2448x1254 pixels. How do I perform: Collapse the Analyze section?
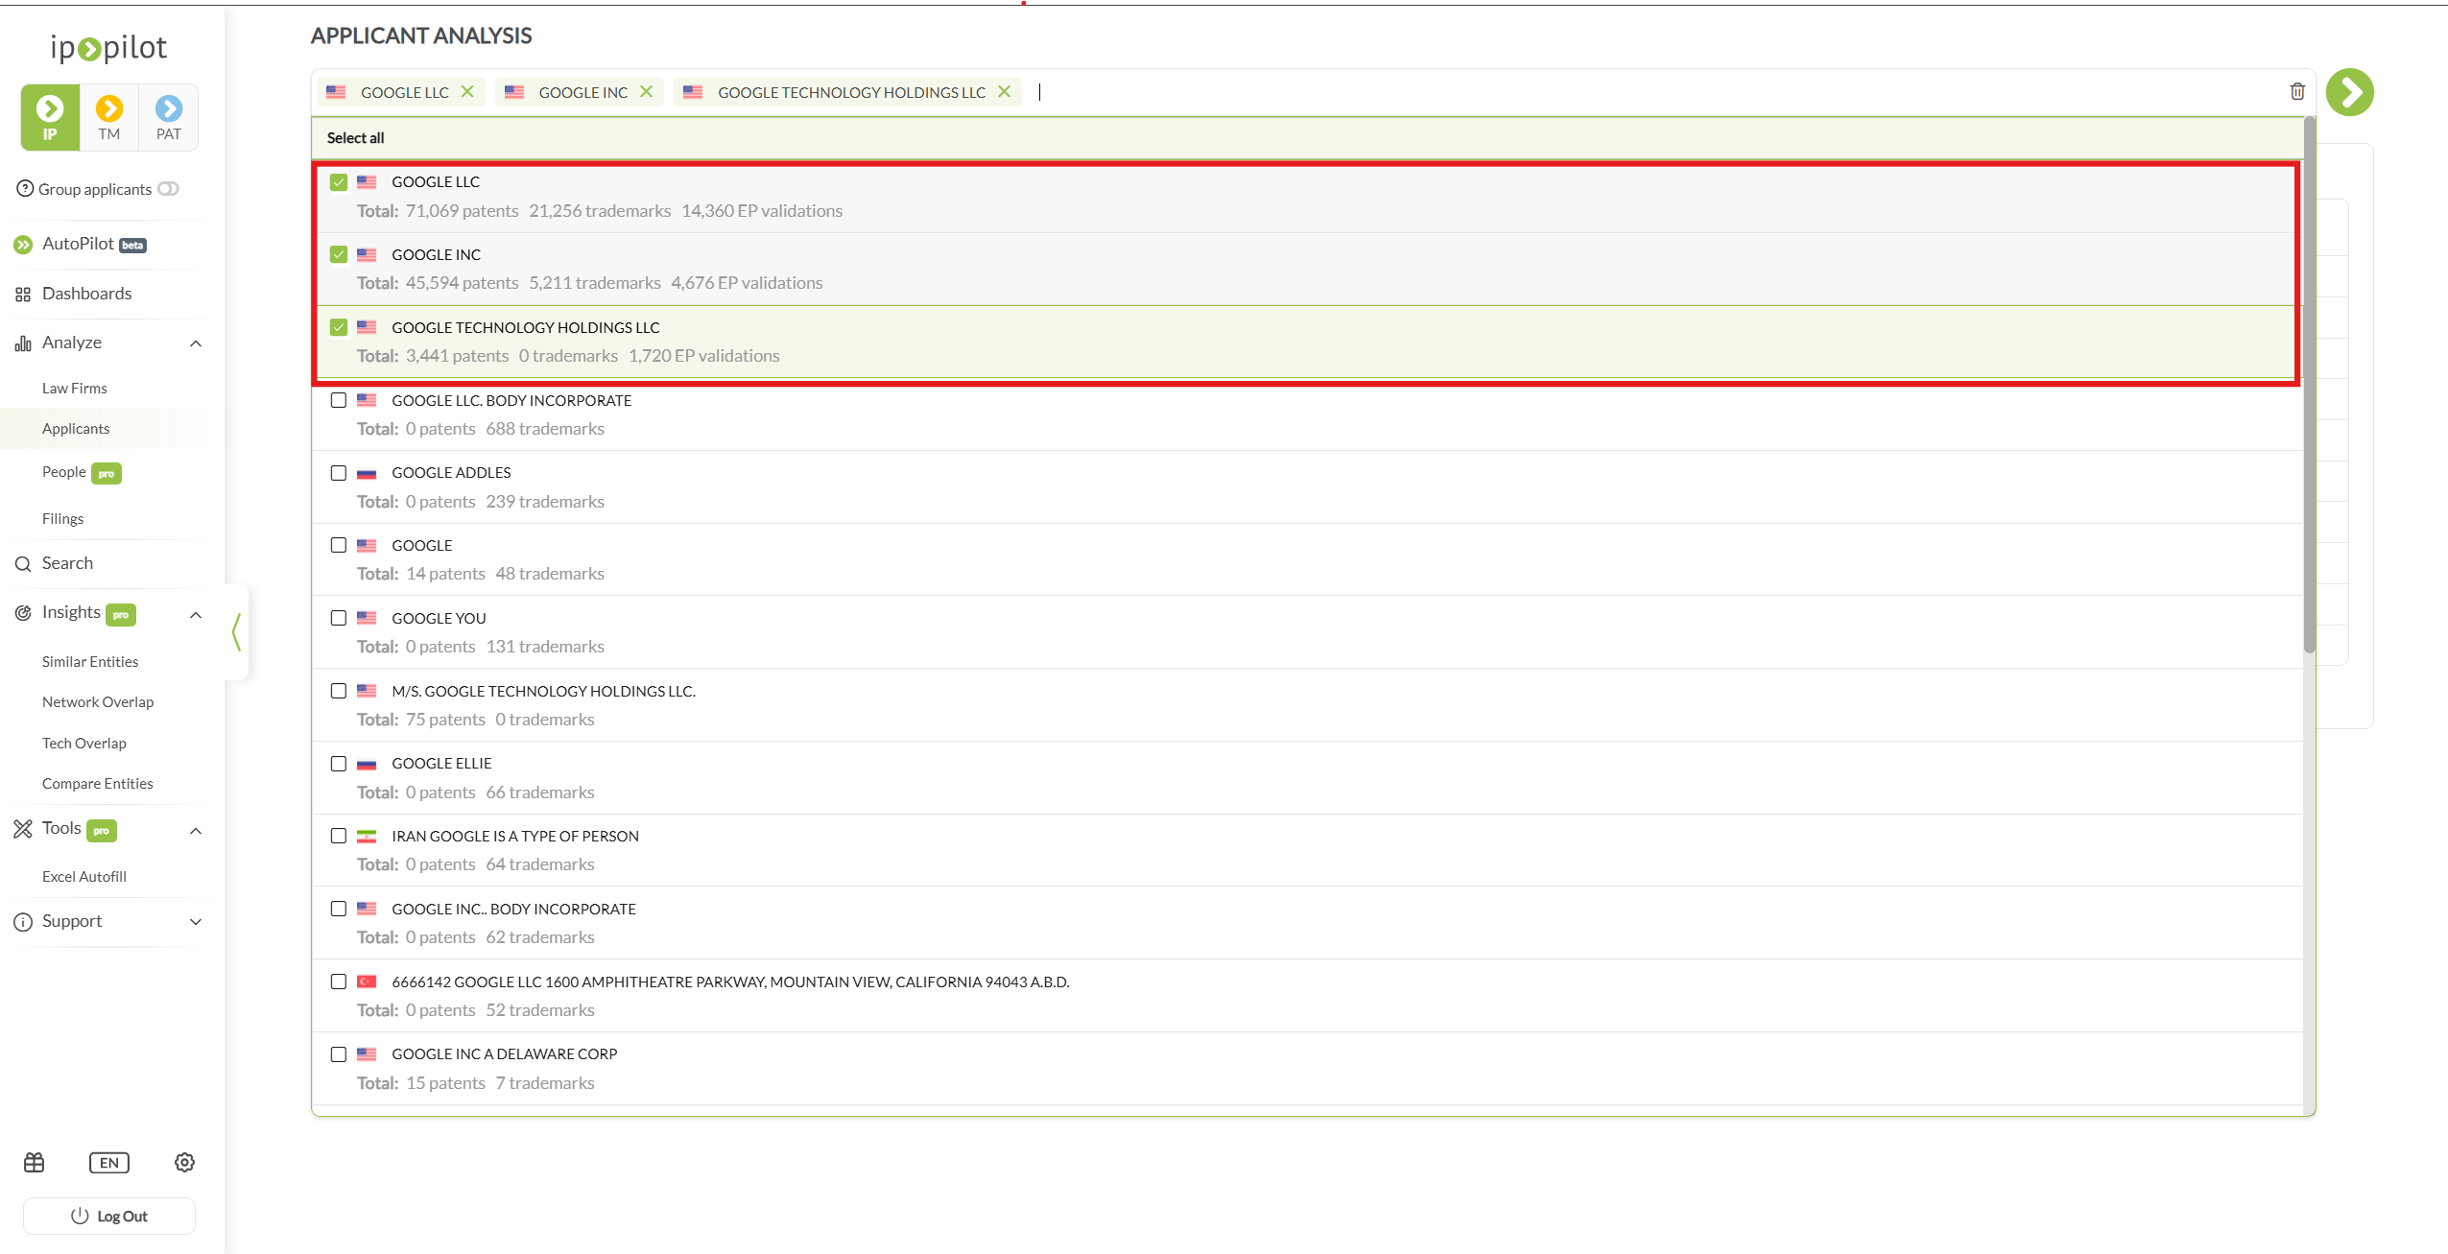click(196, 343)
